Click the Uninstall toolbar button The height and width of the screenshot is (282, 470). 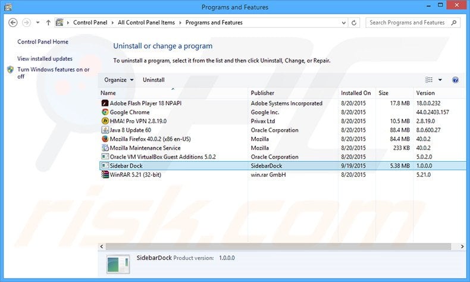tap(153, 80)
